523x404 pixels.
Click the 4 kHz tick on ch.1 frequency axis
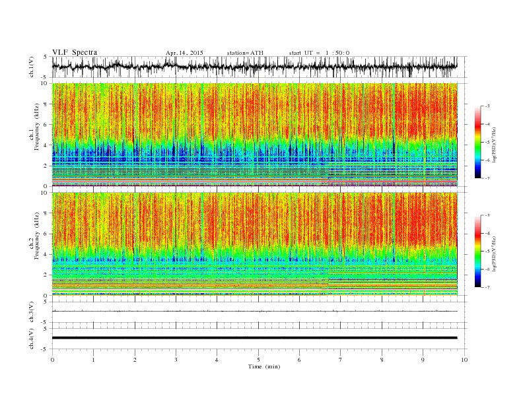tap(46, 145)
